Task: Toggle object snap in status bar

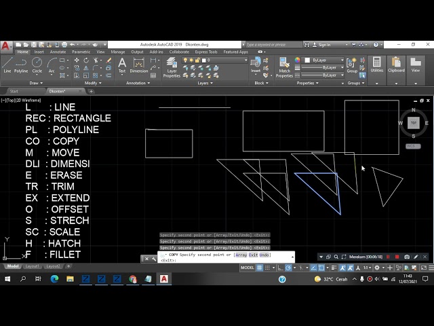Action: click(321, 268)
